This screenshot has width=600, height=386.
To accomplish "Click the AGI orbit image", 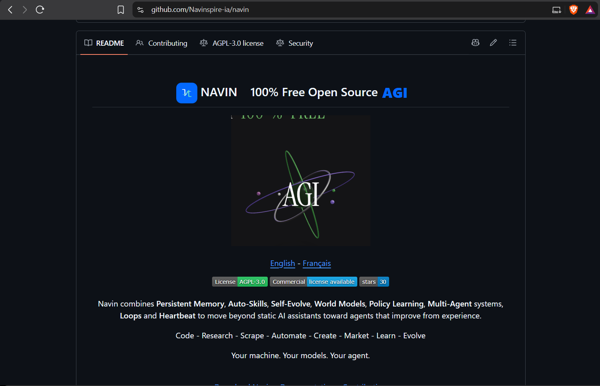I will pos(301,180).
